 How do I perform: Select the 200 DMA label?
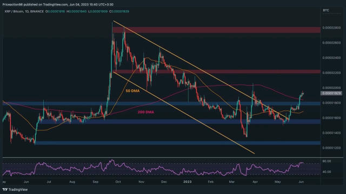coord(146,112)
